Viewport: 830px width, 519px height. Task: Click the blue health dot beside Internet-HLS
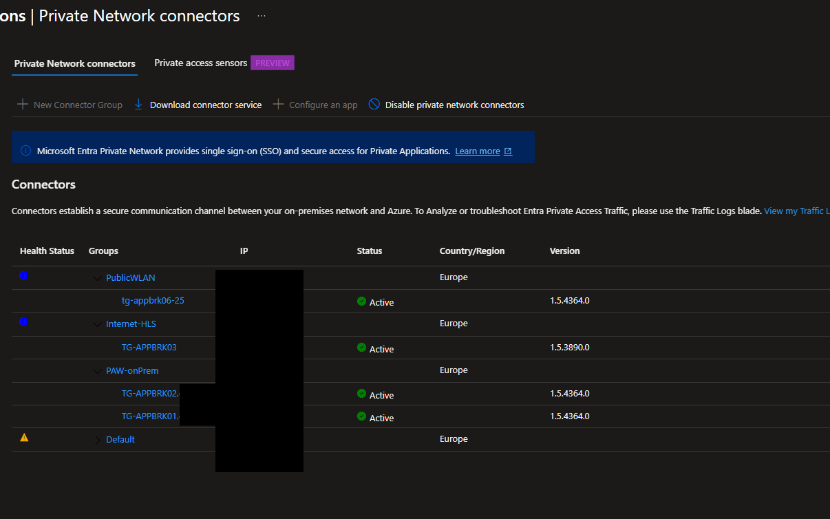point(24,321)
